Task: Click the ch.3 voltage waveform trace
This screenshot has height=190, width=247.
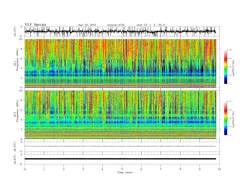Action: [120, 146]
